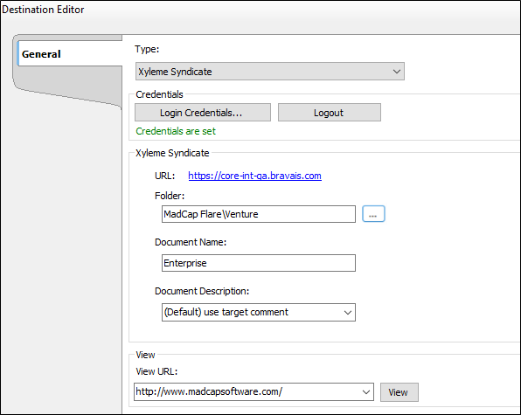The width and height of the screenshot is (521, 415).
Task: Open the Document Description dropdown
Action: (x=259, y=312)
